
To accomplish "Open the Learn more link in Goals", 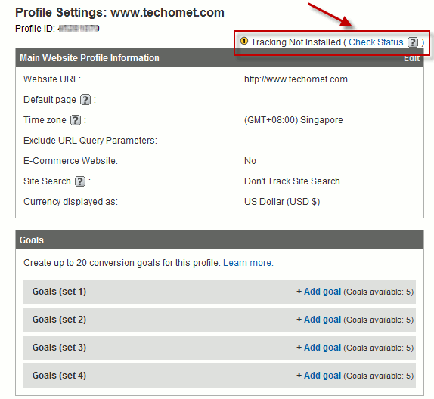I will [248, 262].
